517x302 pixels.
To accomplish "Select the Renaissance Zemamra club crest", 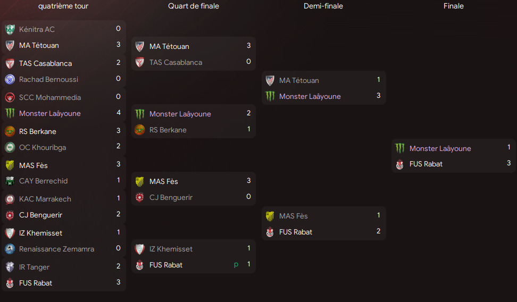I will coord(10,249).
